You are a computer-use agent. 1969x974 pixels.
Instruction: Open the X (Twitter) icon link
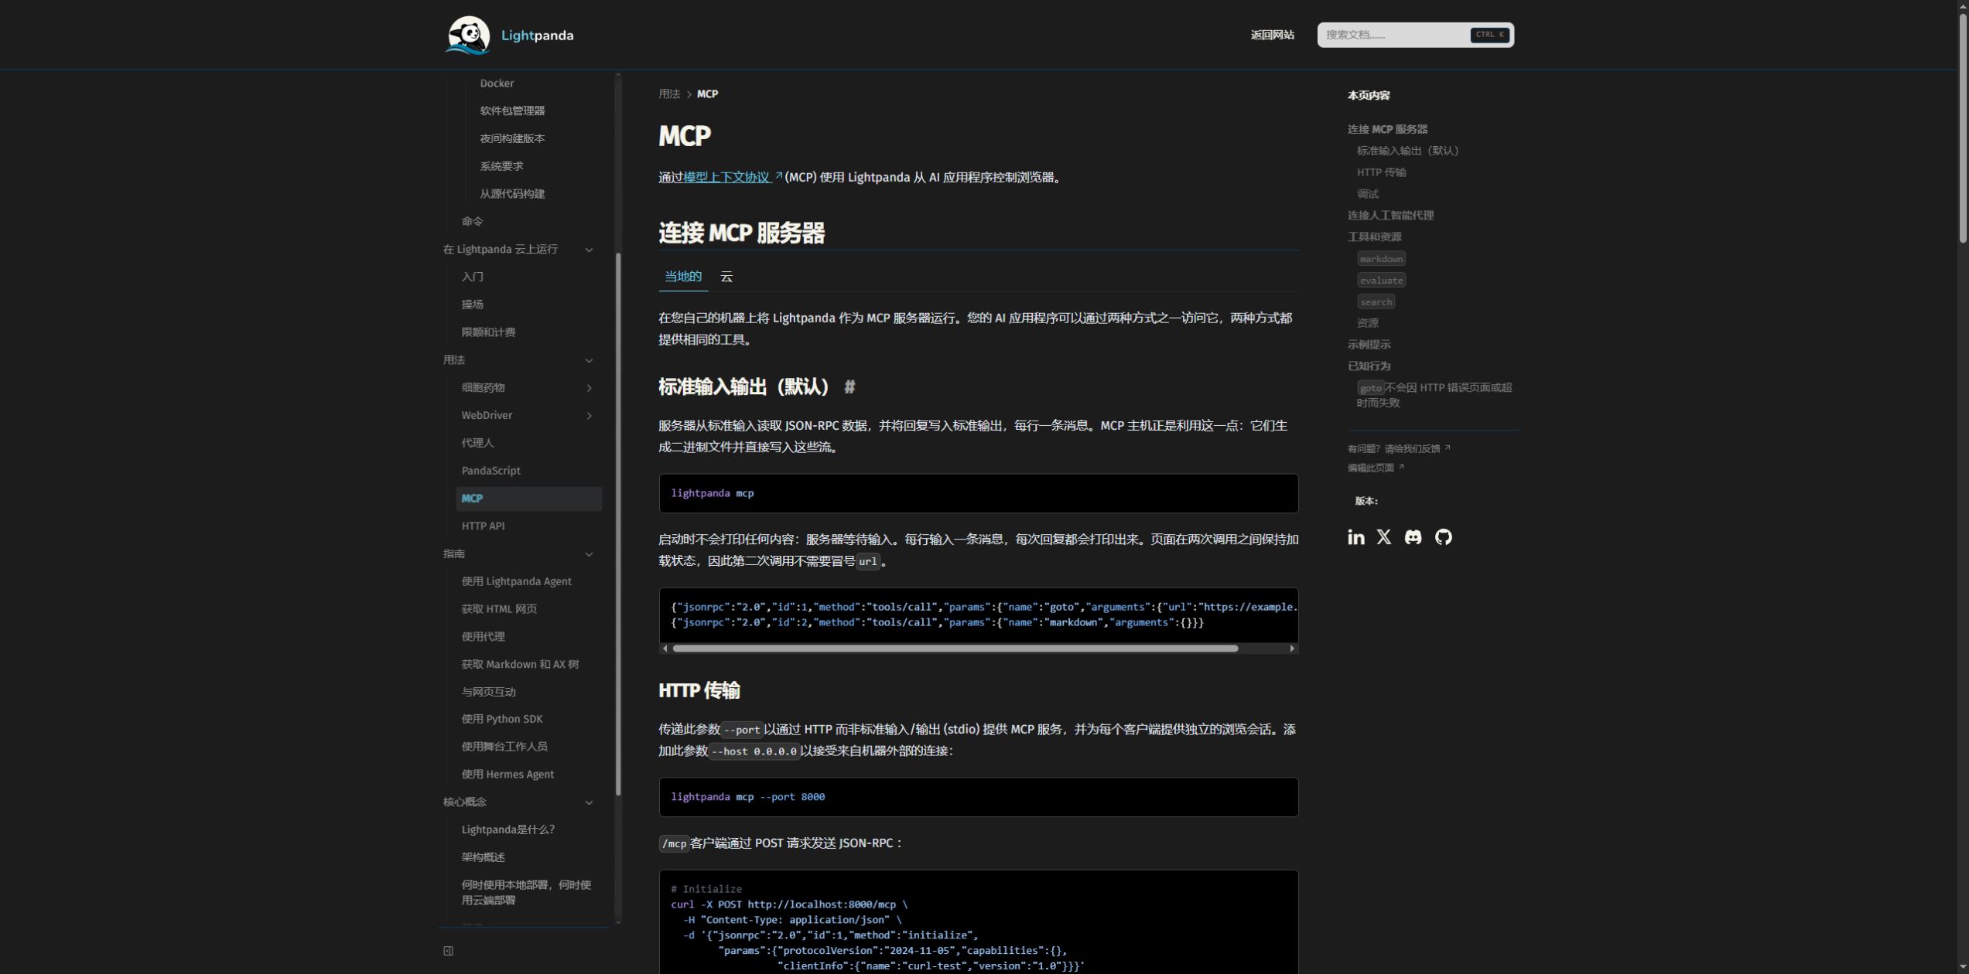[1384, 537]
